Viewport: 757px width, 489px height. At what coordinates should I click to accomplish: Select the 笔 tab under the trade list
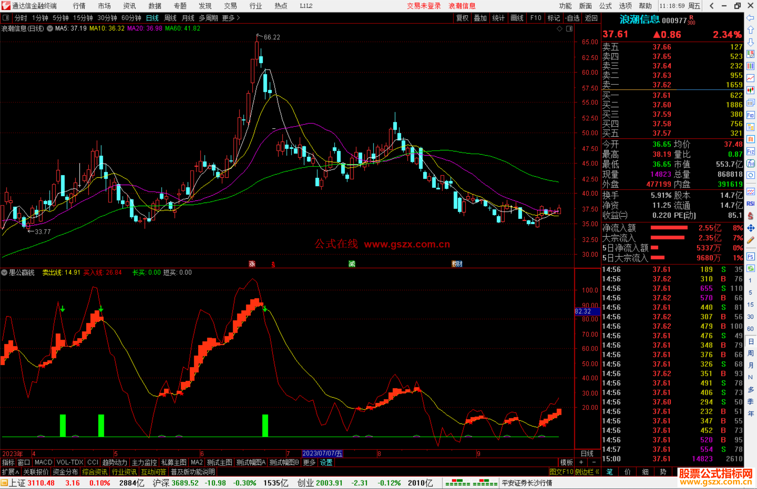[x=610, y=472]
